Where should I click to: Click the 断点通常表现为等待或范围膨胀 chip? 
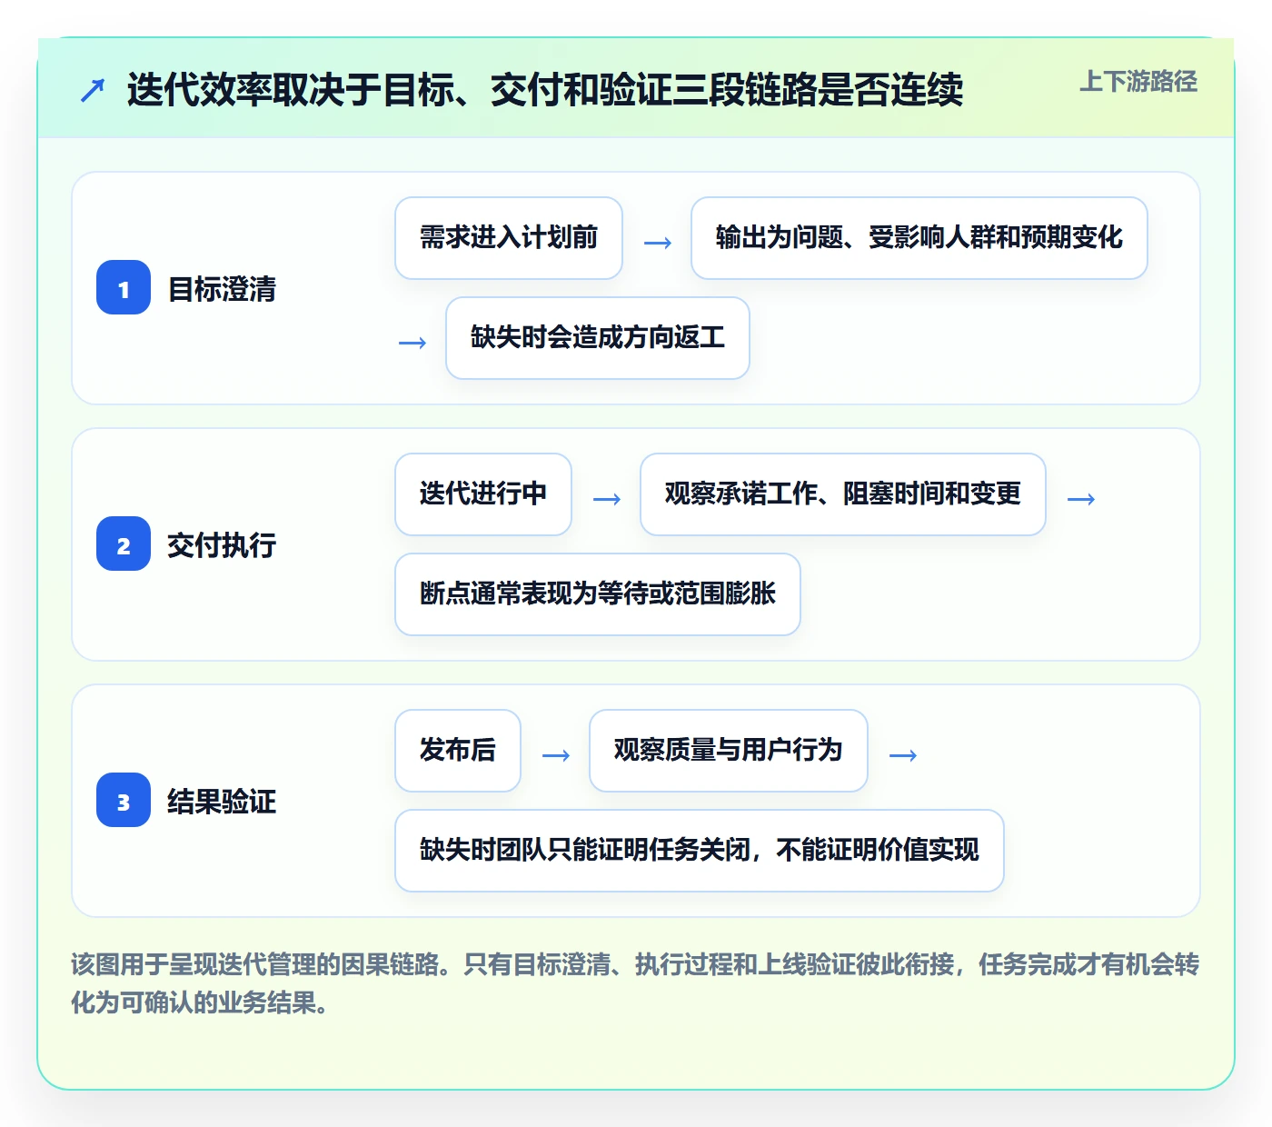[598, 594]
